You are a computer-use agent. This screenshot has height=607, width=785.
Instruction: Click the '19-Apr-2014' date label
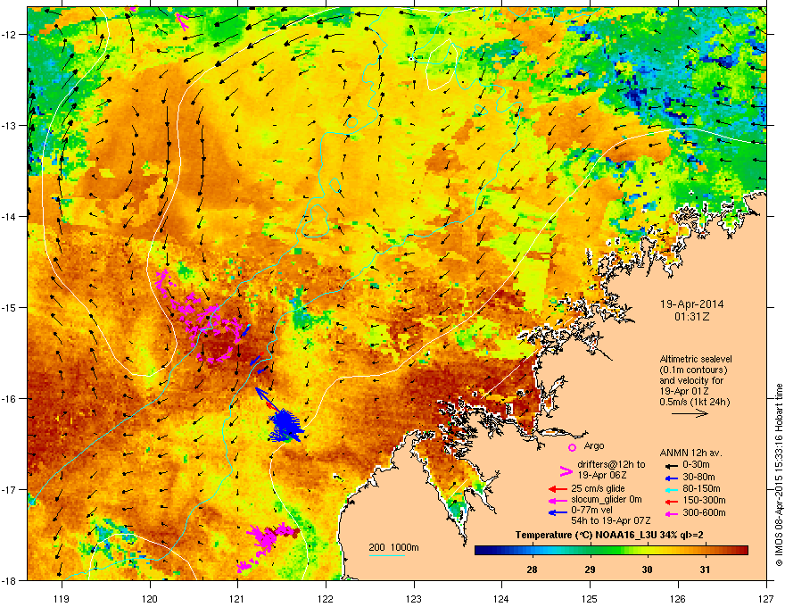691,304
